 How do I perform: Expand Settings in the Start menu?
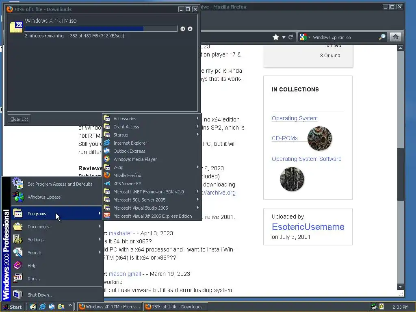(x=56, y=240)
